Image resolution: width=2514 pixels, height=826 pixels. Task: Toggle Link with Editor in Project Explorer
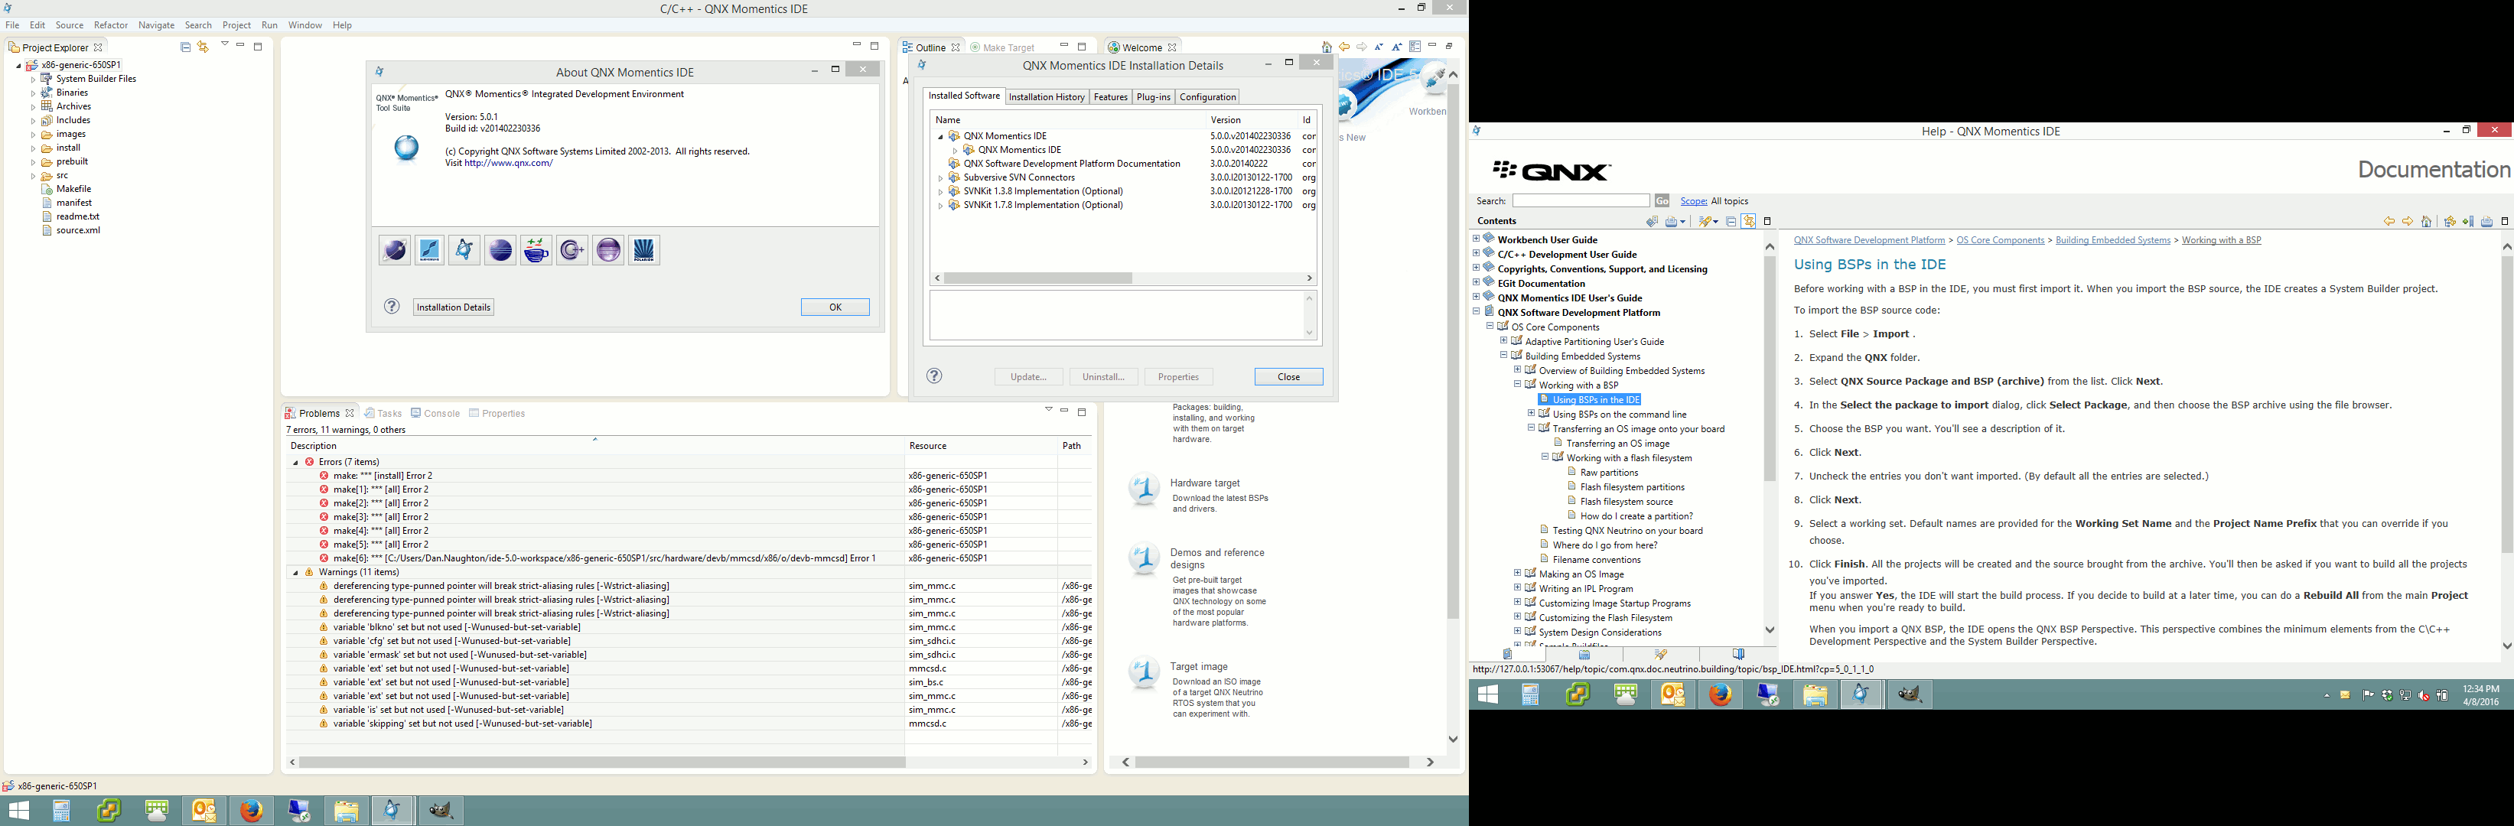coord(203,47)
